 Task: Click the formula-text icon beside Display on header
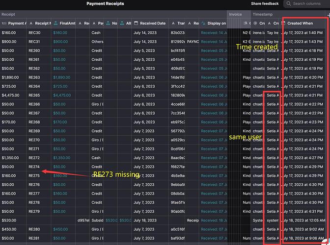tap(203, 24)
